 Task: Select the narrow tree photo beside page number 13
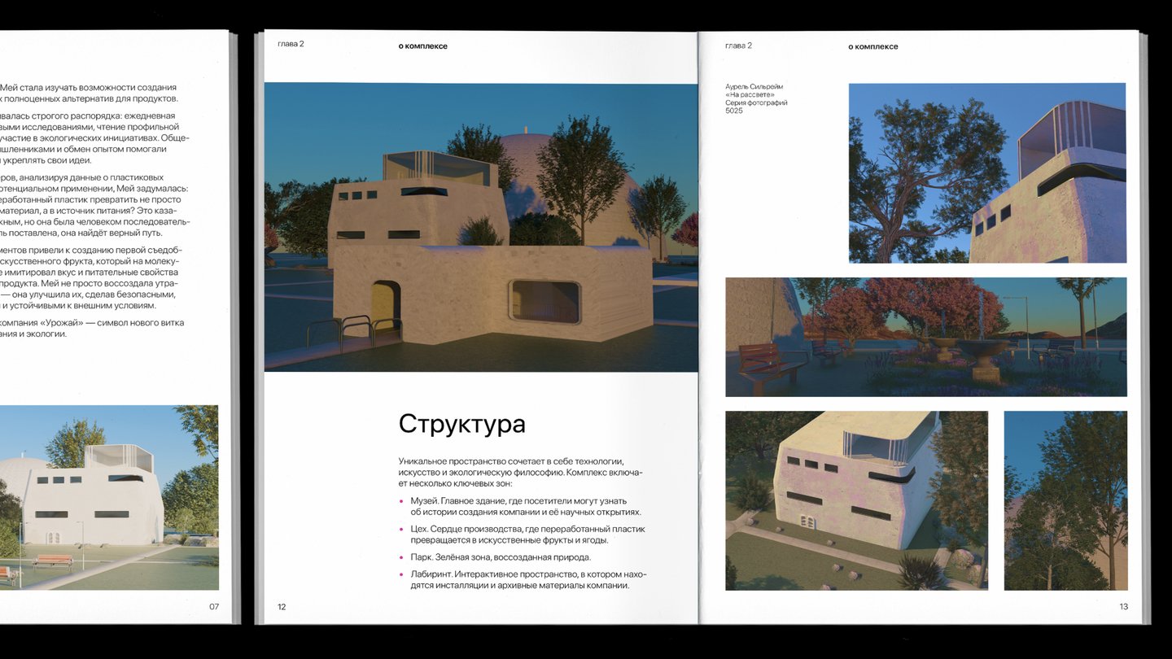click(1065, 500)
